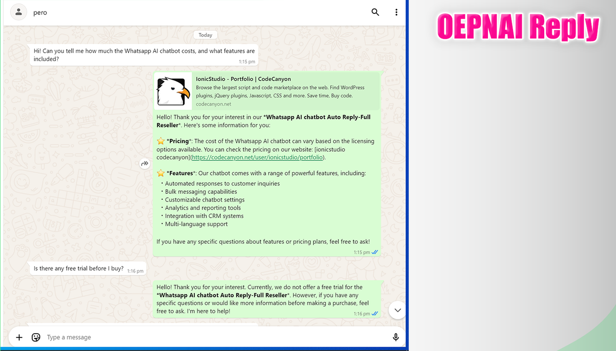The width and height of the screenshot is (616, 351).
Task: Select the 1:16 pm timestamp on the reply
Action: [361, 313]
